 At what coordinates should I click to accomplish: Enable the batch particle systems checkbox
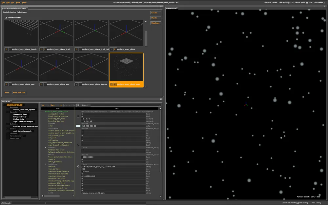pyautogui.click(x=78, y=116)
